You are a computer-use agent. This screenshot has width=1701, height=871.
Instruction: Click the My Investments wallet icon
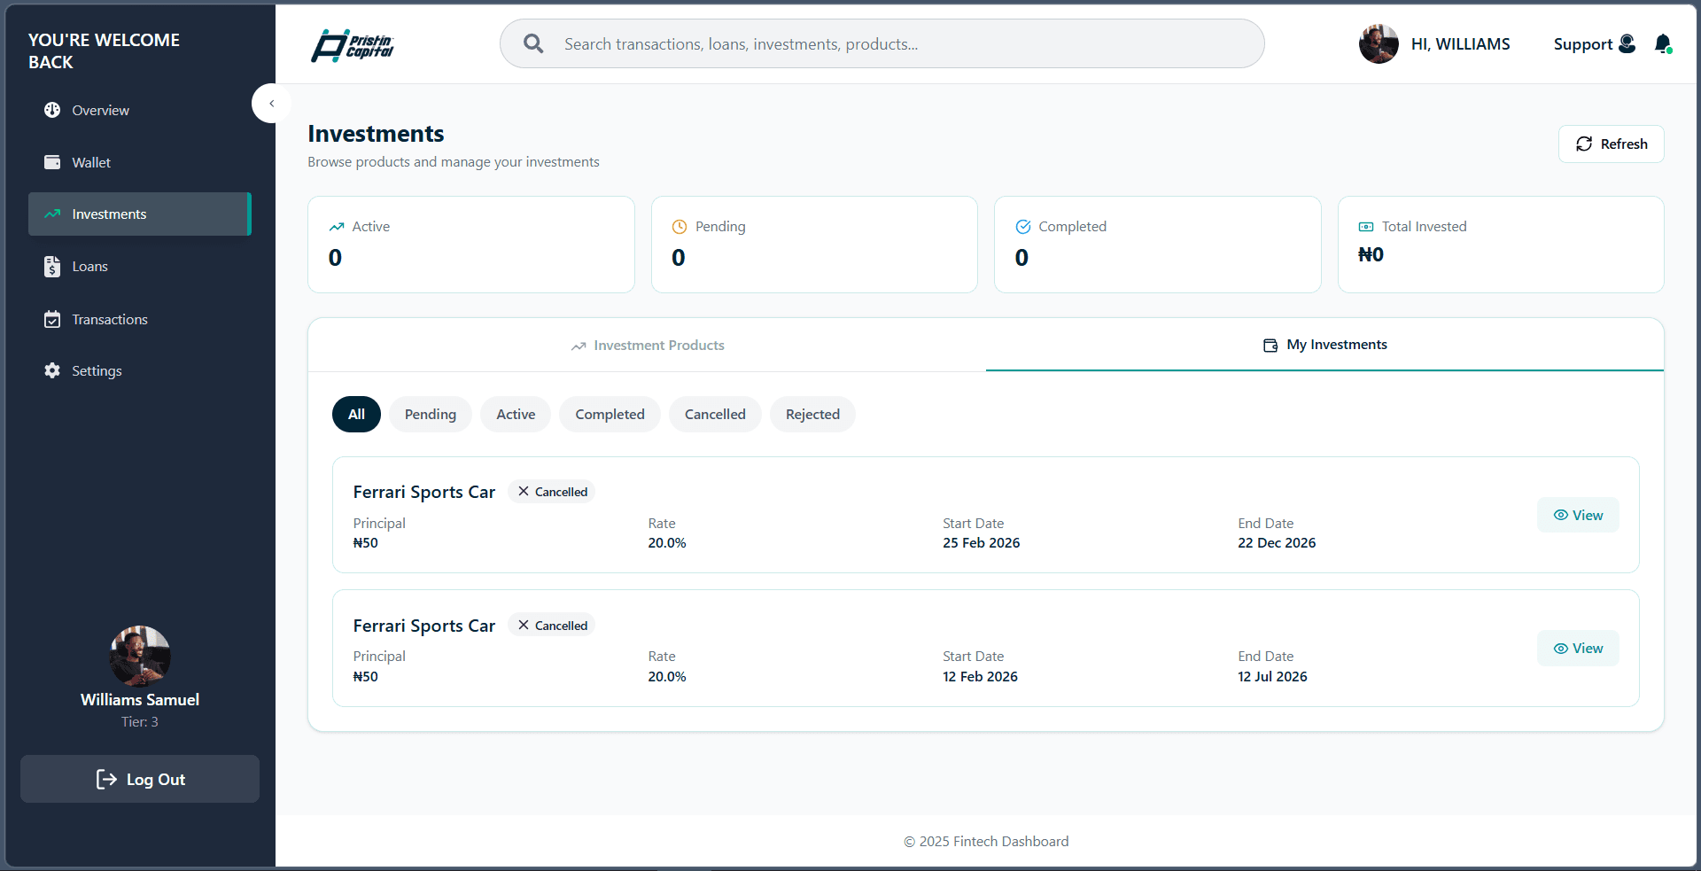coord(1270,345)
